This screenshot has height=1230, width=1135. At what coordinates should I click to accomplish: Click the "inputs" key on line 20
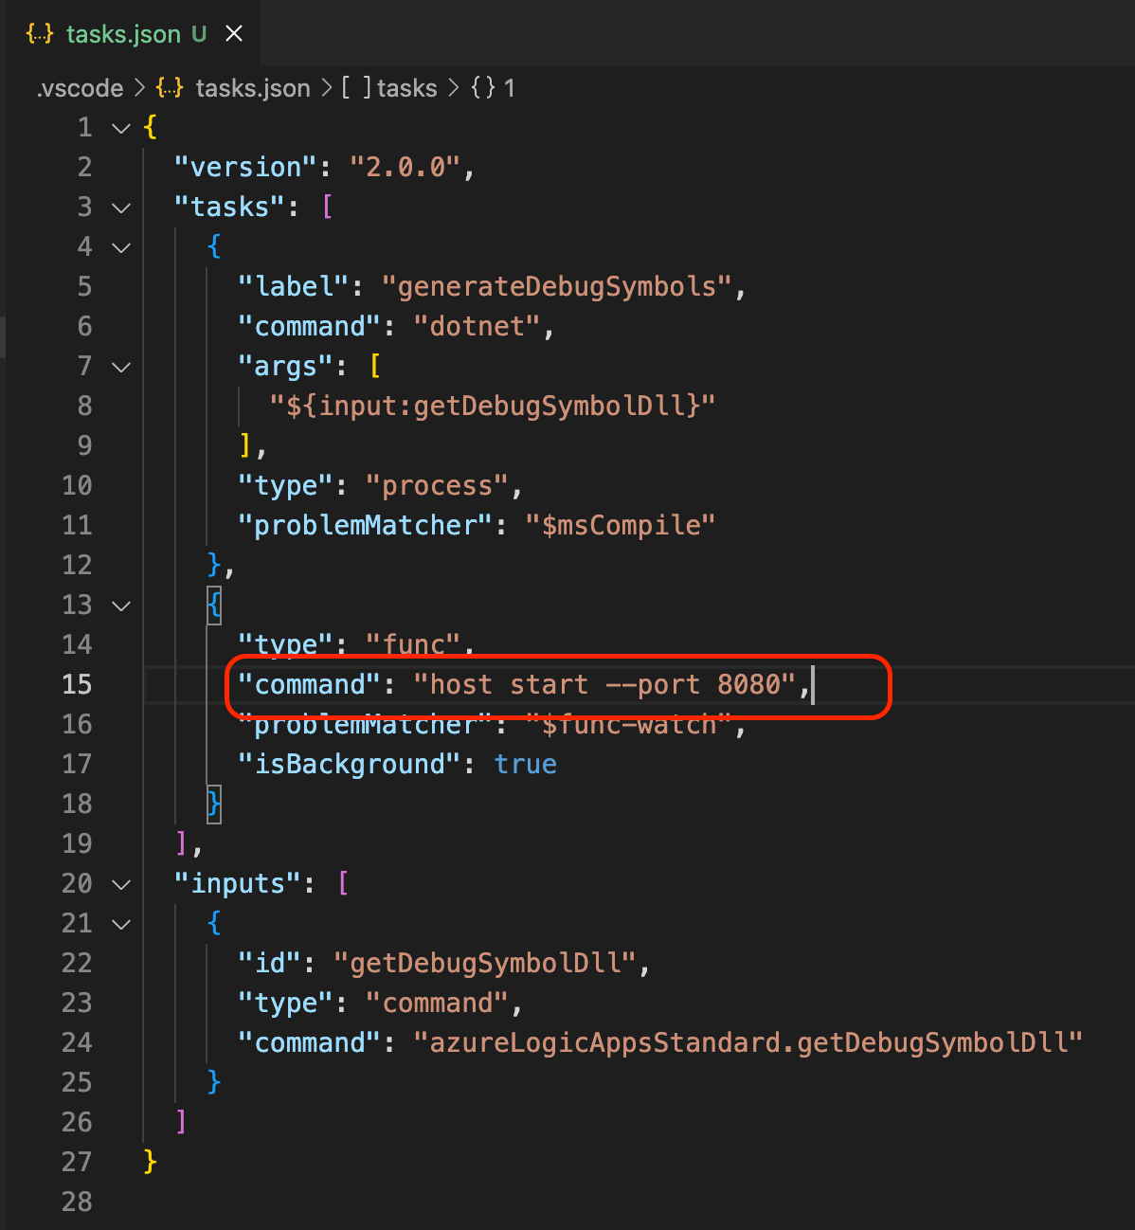(x=238, y=884)
